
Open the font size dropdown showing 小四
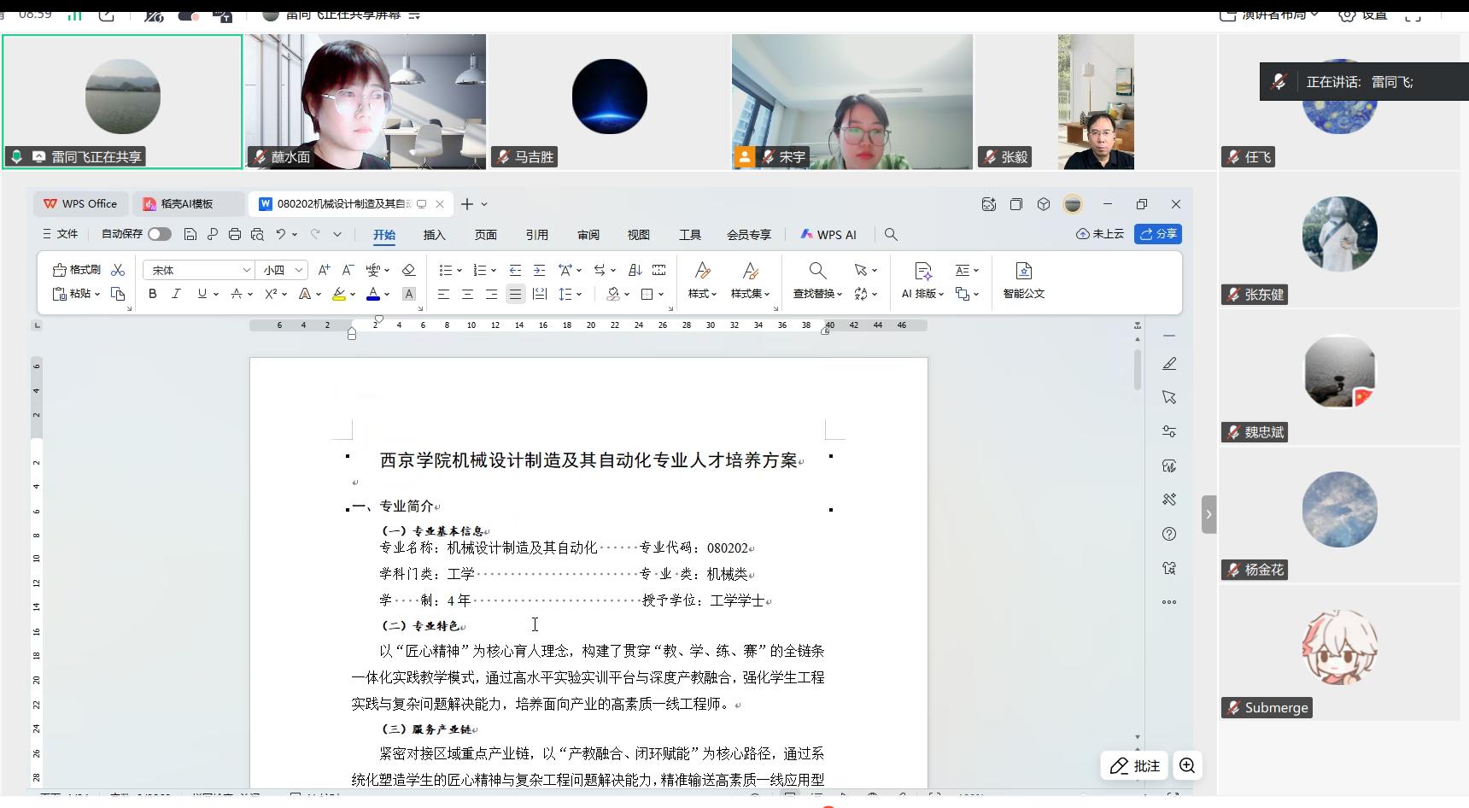[299, 270]
